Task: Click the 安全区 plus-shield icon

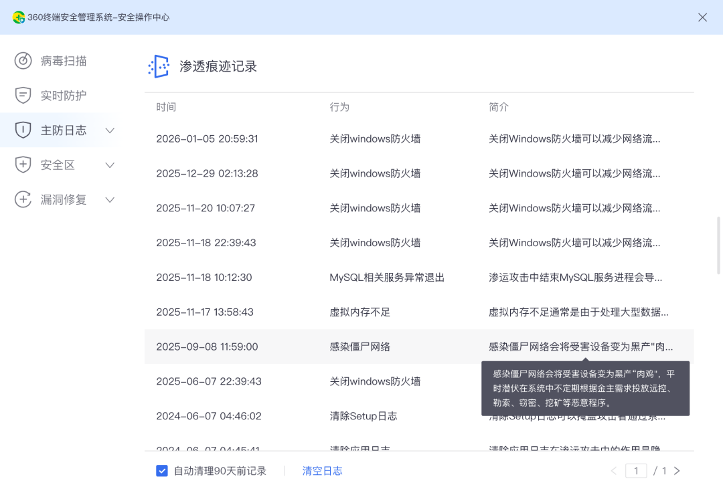Action: 23,165
